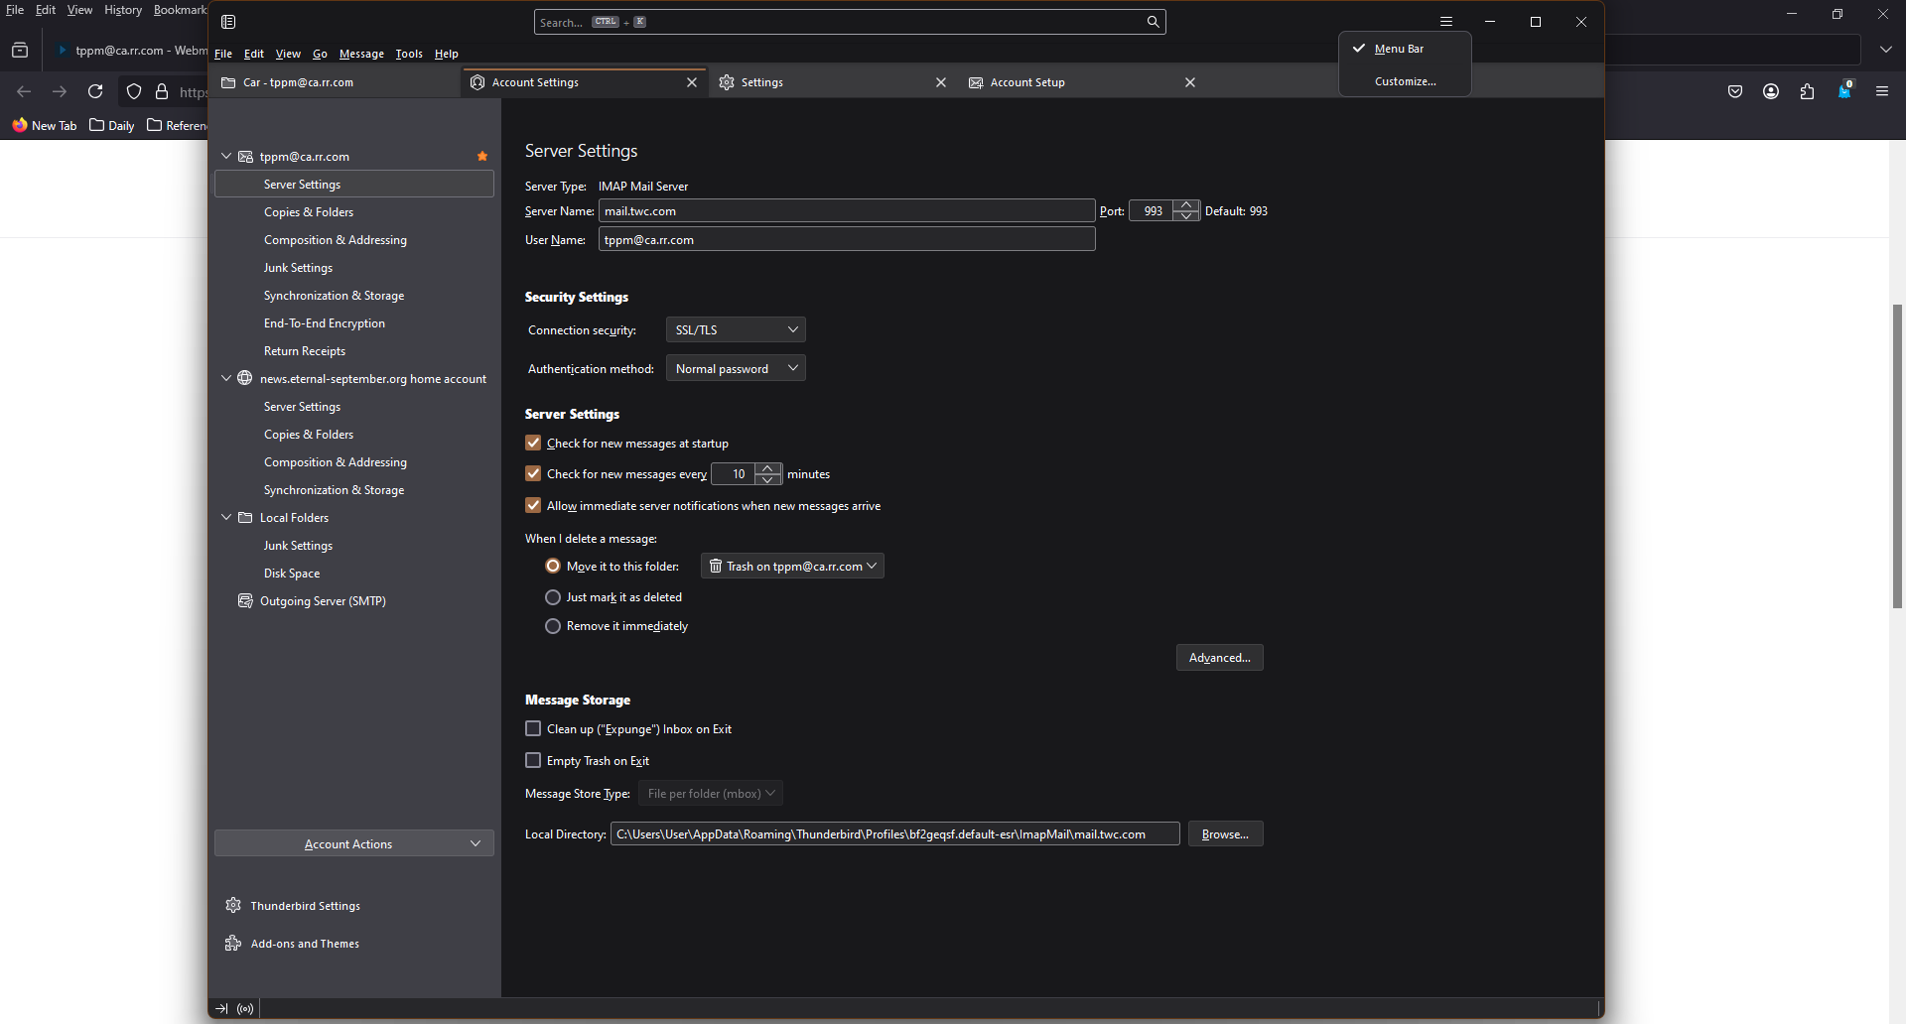Switch to the Account Setup tab
Viewport: 1906px width, 1024px height.
tap(1027, 82)
